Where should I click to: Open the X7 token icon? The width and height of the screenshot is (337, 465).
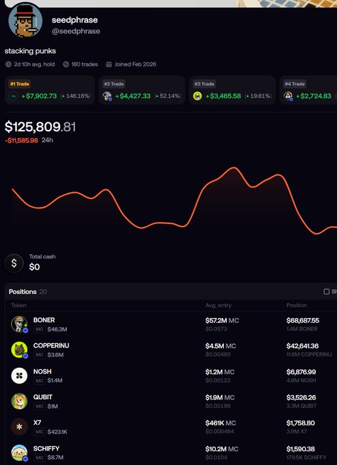click(x=19, y=427)
